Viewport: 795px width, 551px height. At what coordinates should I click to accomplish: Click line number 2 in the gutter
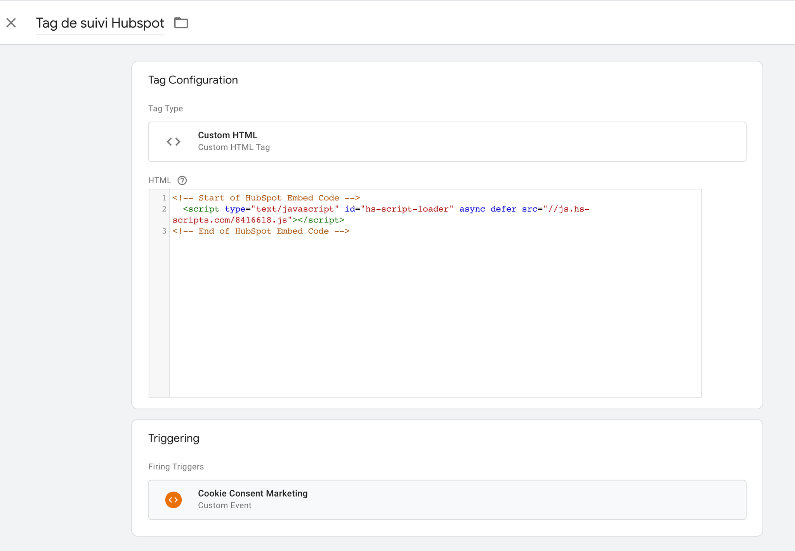(x=164, y=209)
